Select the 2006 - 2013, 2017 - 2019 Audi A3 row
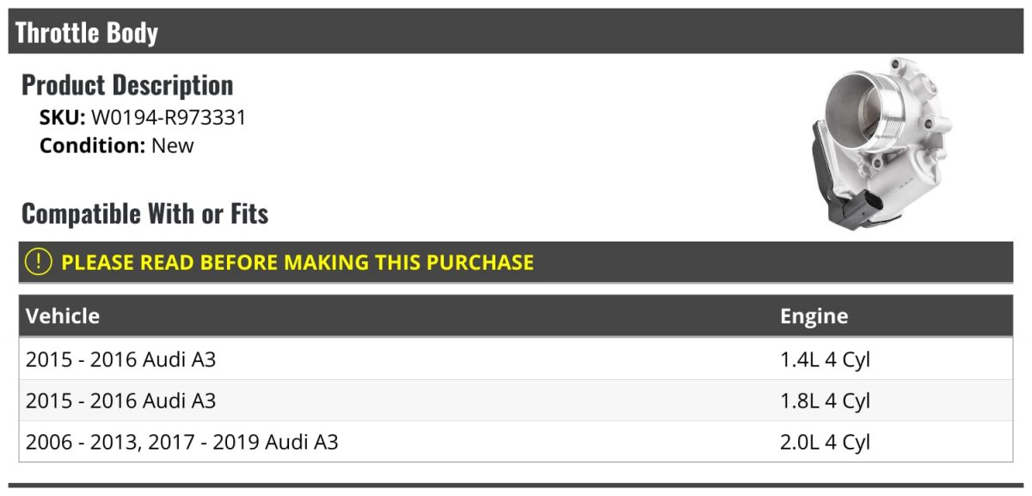 pyautogui.click(x=182, y=442)
